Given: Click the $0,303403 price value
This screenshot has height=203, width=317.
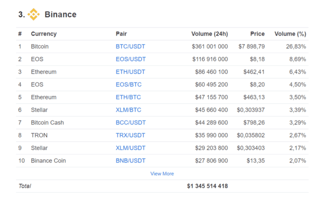Looking at the screenshot, I should click(251, 148).
